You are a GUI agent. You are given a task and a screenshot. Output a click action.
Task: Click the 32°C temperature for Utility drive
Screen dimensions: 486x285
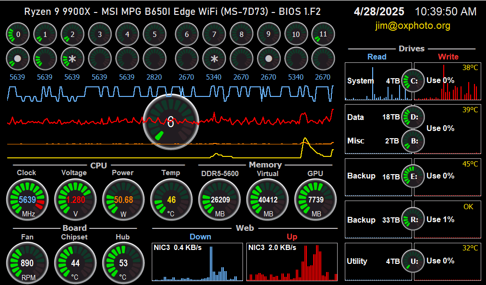point(470,248)
